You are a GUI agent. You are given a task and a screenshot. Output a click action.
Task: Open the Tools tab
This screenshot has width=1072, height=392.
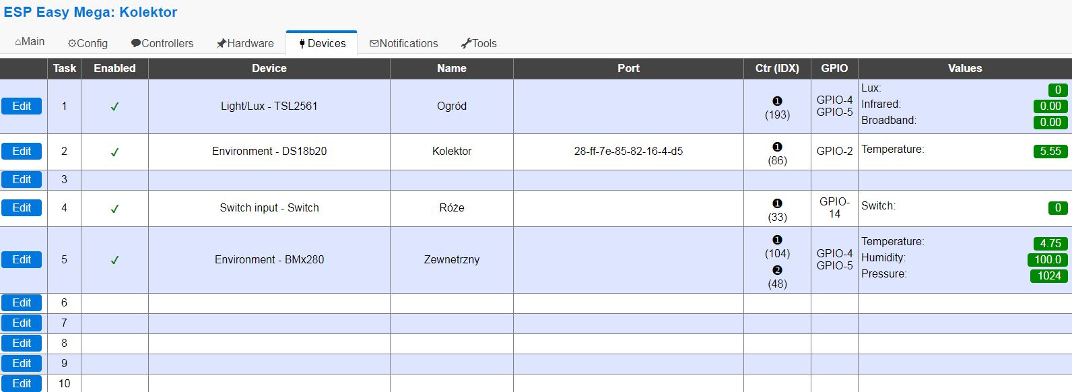coord(479,43)
